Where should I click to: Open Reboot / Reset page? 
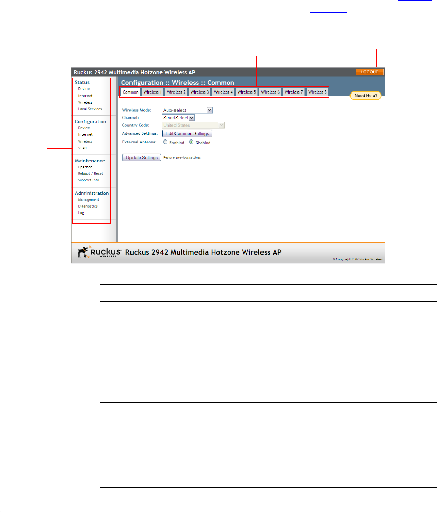click(x=91, y=173)
